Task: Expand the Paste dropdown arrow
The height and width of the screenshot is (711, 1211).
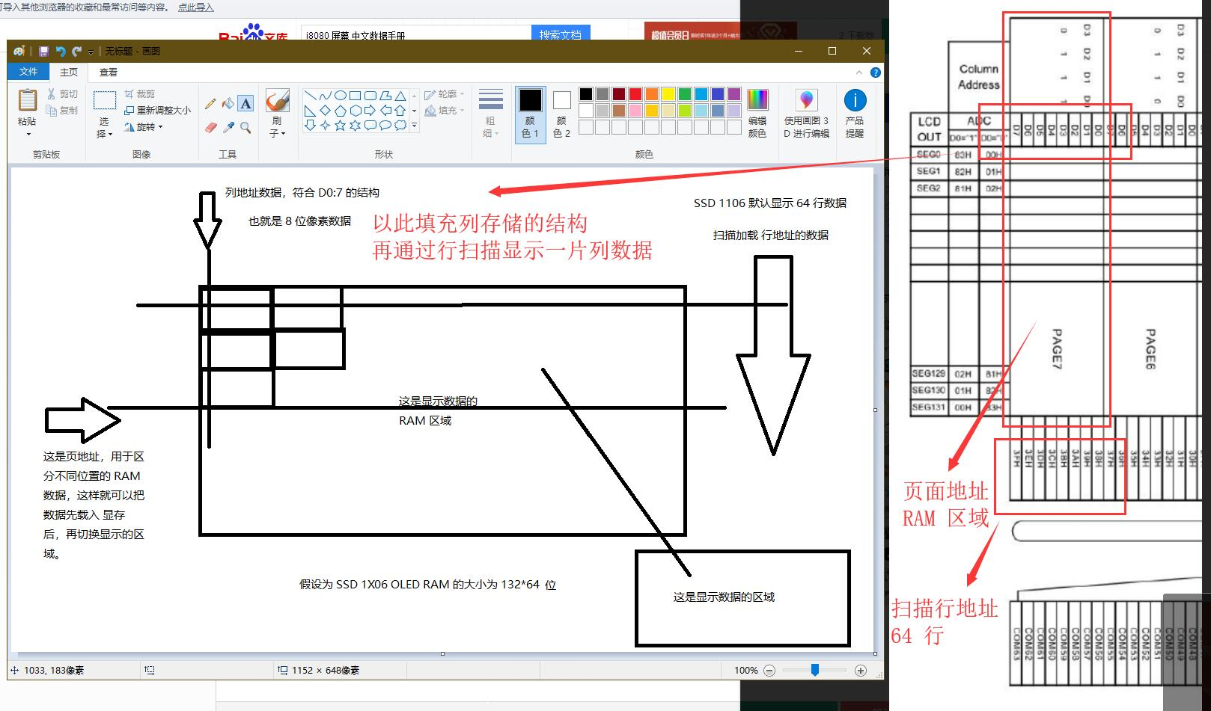Action: click(28, 135)
